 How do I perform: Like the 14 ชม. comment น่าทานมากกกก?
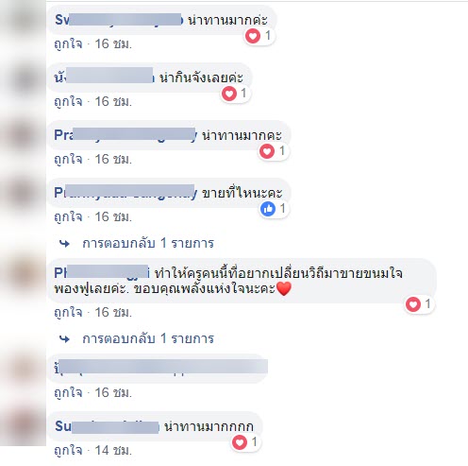point(68,450)
